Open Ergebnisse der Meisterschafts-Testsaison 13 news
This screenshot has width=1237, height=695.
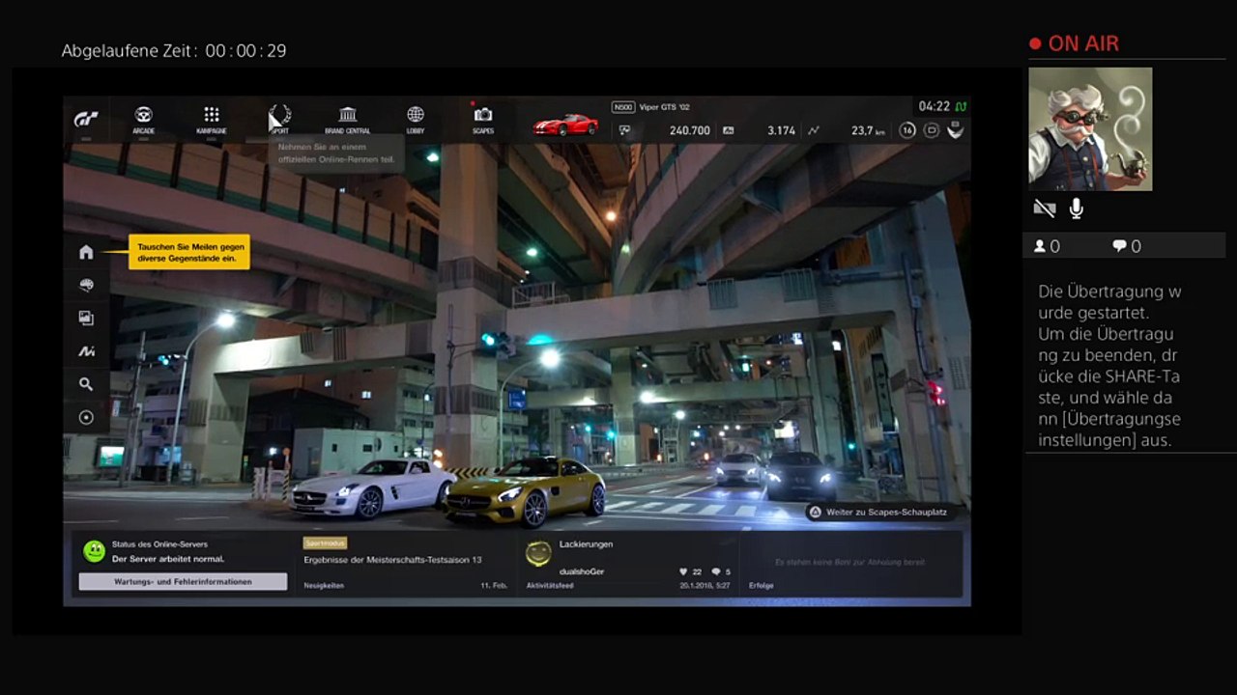tap(392, 560)
